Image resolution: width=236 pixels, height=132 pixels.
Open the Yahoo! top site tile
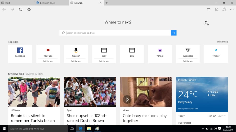click(x=160, y=54)
